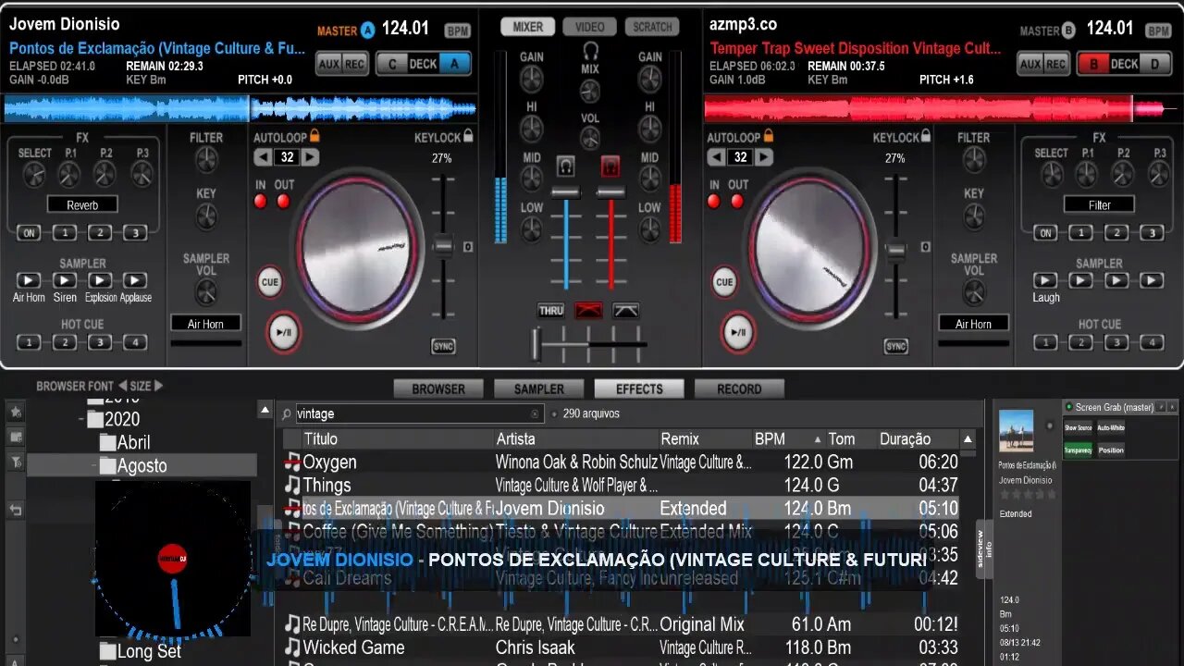
Task: Set loop OUT point on left deck
Action: pos(283,202)
